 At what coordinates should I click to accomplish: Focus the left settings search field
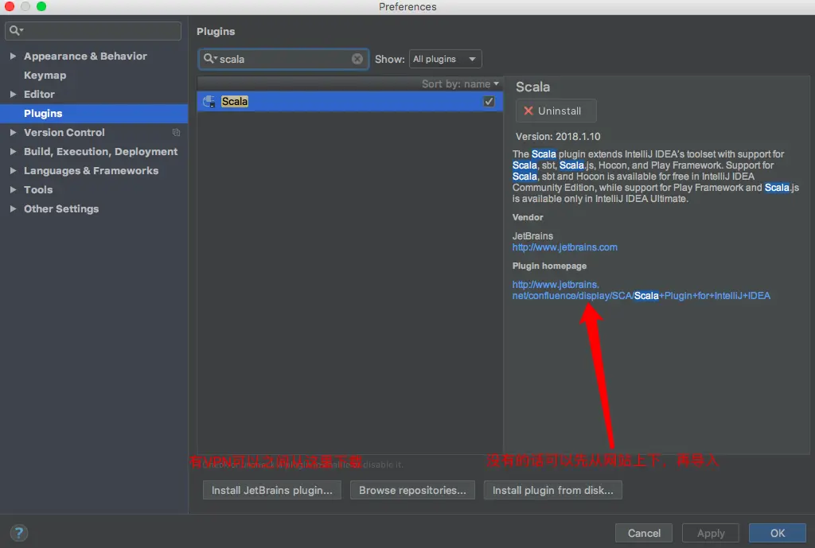[93, 31]
